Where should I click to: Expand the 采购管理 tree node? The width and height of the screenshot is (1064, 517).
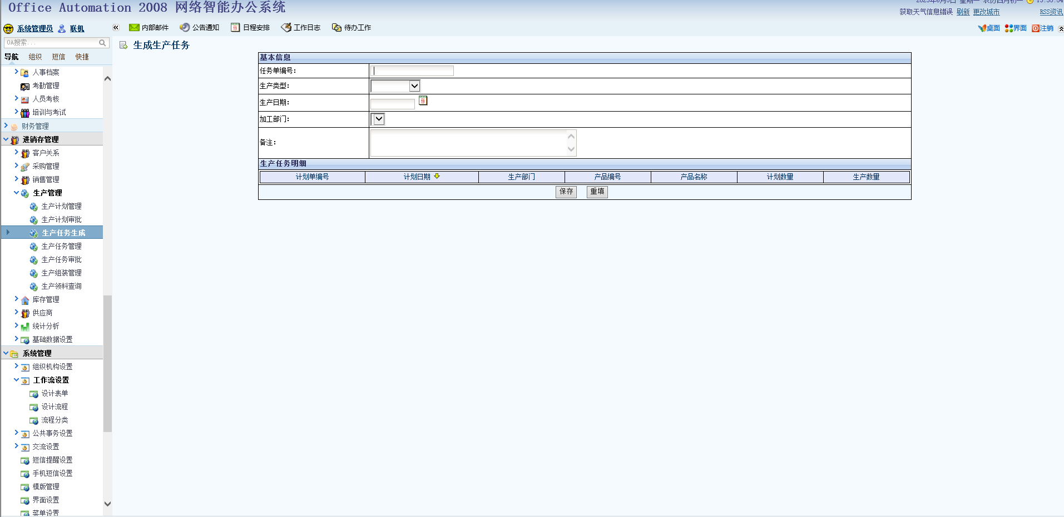pos(16,165)
